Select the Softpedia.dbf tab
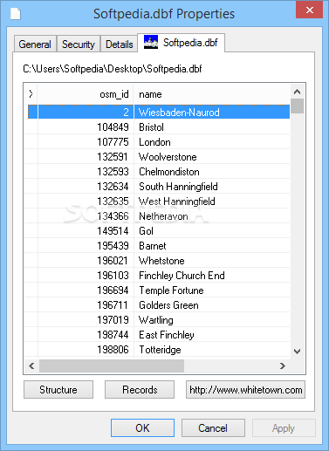Screen dimensions: 329x451 tap(181, 43)
